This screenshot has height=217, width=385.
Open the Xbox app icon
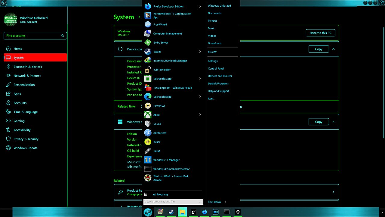148,115
